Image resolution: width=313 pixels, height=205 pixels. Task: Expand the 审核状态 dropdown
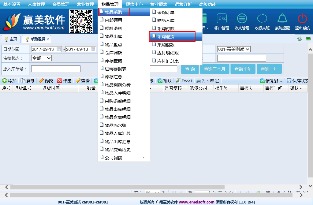[41, 58]
